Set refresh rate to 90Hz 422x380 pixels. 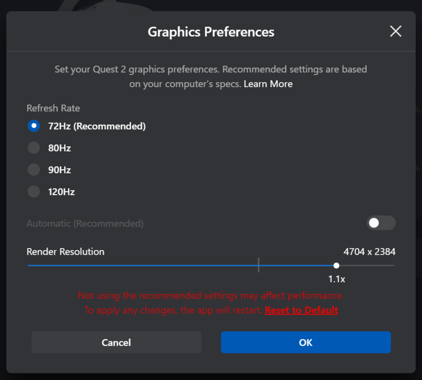pyautogui.click(x=34, y=170)
